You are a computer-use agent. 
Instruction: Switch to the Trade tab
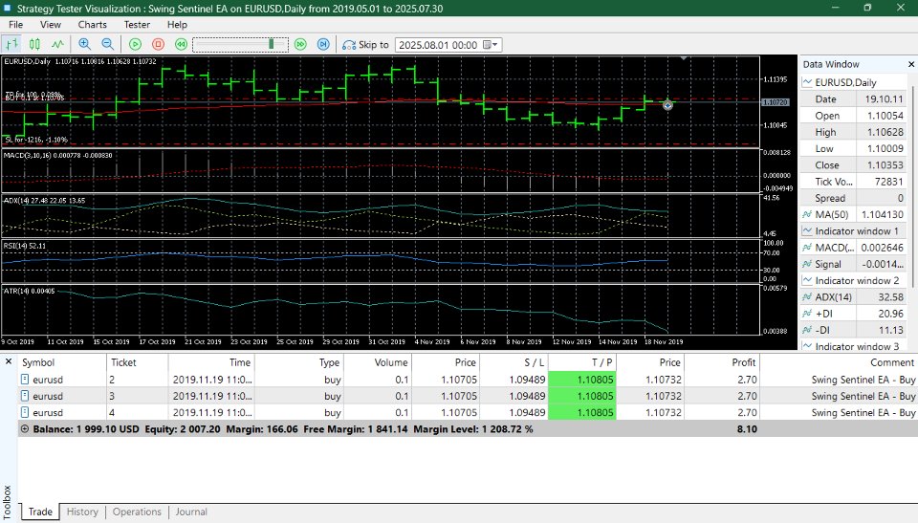pos(40,512)
